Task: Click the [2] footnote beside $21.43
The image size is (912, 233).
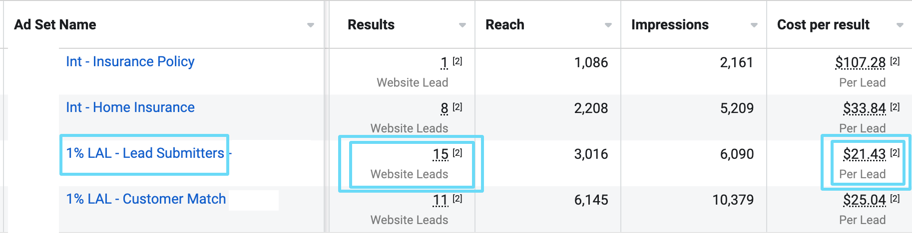Action: [895, 153]
